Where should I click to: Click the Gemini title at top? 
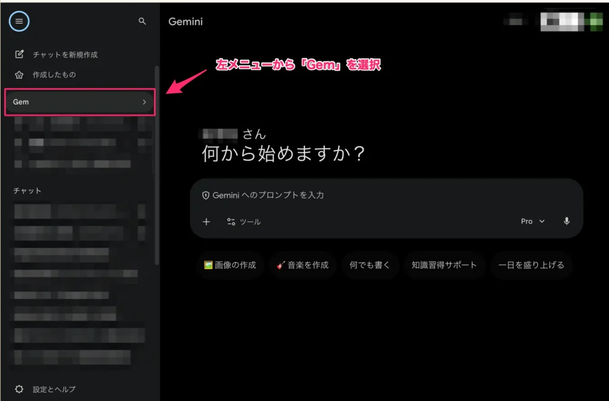[x=186, y=22]
